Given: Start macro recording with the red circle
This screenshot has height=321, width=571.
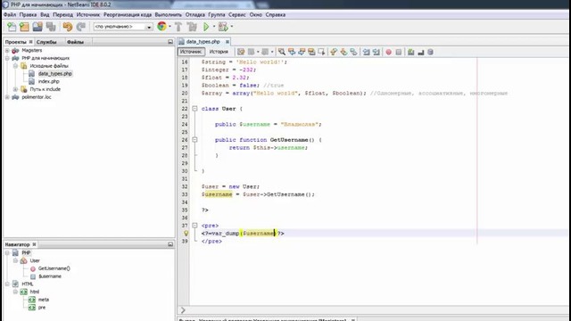Looking at the screenshot, I should point(389,52).
